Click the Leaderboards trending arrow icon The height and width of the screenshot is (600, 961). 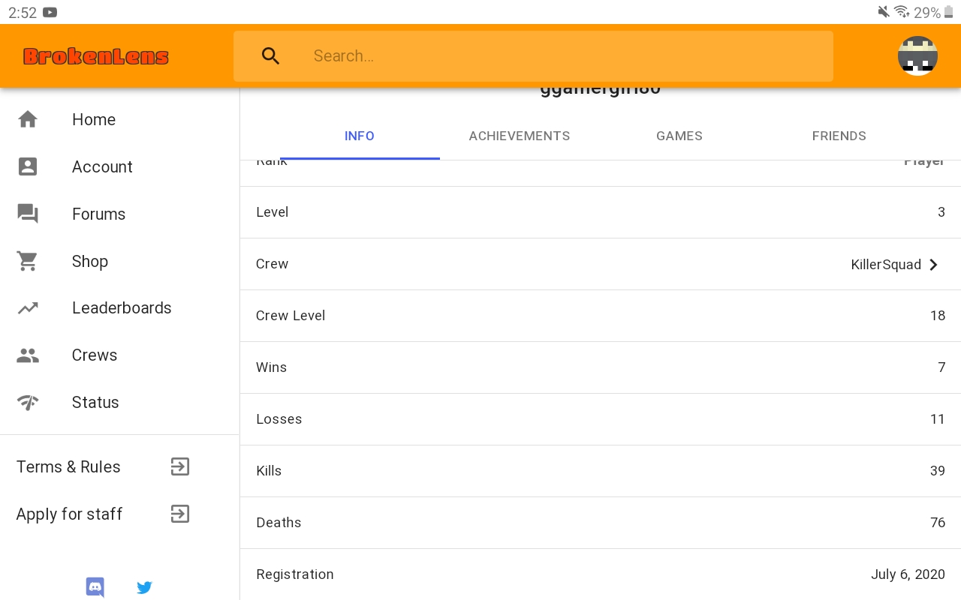28,307
